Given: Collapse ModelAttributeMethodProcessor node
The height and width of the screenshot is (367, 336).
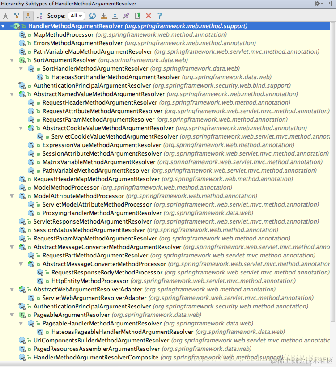Looking at the screenshot, I should 12,196.
